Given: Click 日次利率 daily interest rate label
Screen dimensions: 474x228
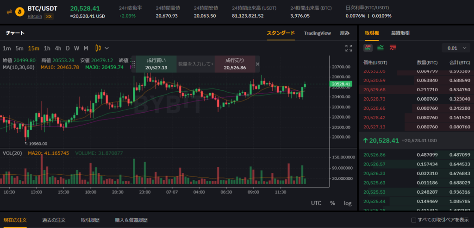Looking at the screenshot, I should tap(368, 7).
